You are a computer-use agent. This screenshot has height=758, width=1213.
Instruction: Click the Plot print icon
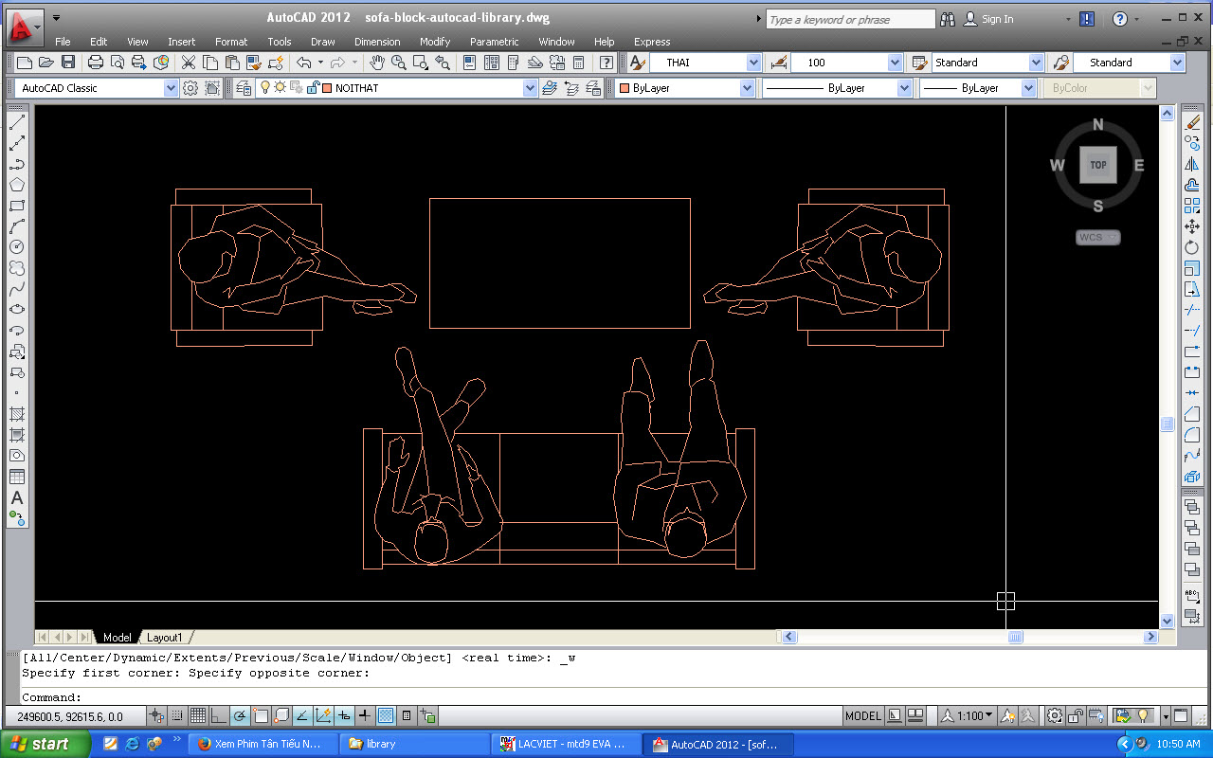point(95,63)
